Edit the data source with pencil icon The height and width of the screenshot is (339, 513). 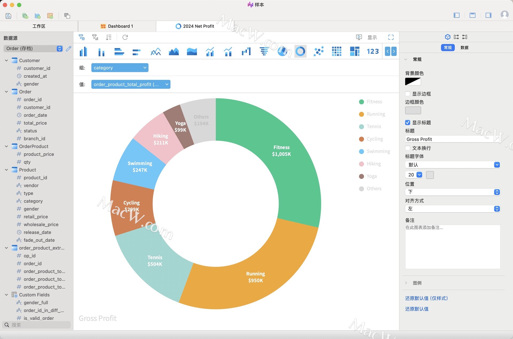tap(69, 48)
